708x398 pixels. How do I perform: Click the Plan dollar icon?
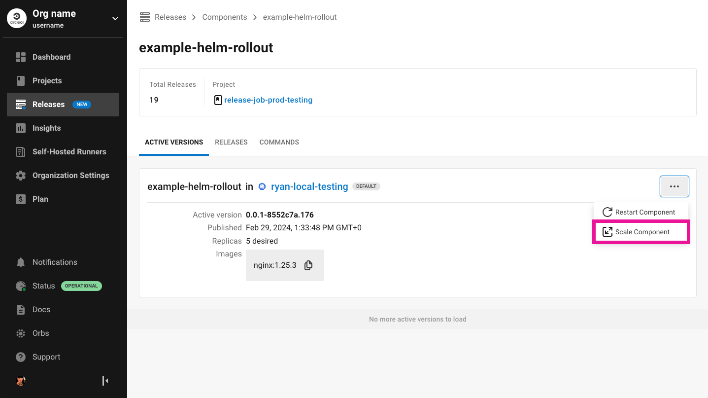pos(21,199)
